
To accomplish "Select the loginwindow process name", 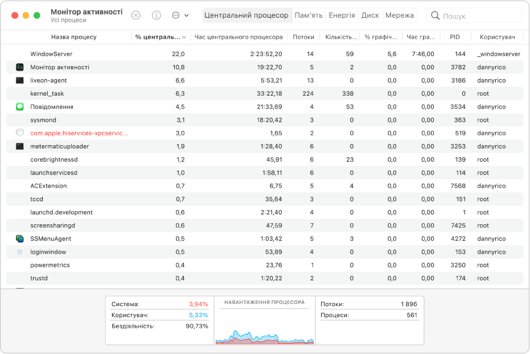I will point(48,252).
